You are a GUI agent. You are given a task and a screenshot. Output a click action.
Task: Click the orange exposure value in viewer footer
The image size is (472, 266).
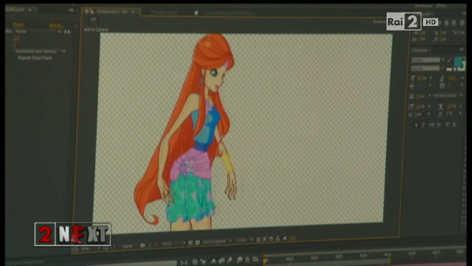[x=292, y=239]
